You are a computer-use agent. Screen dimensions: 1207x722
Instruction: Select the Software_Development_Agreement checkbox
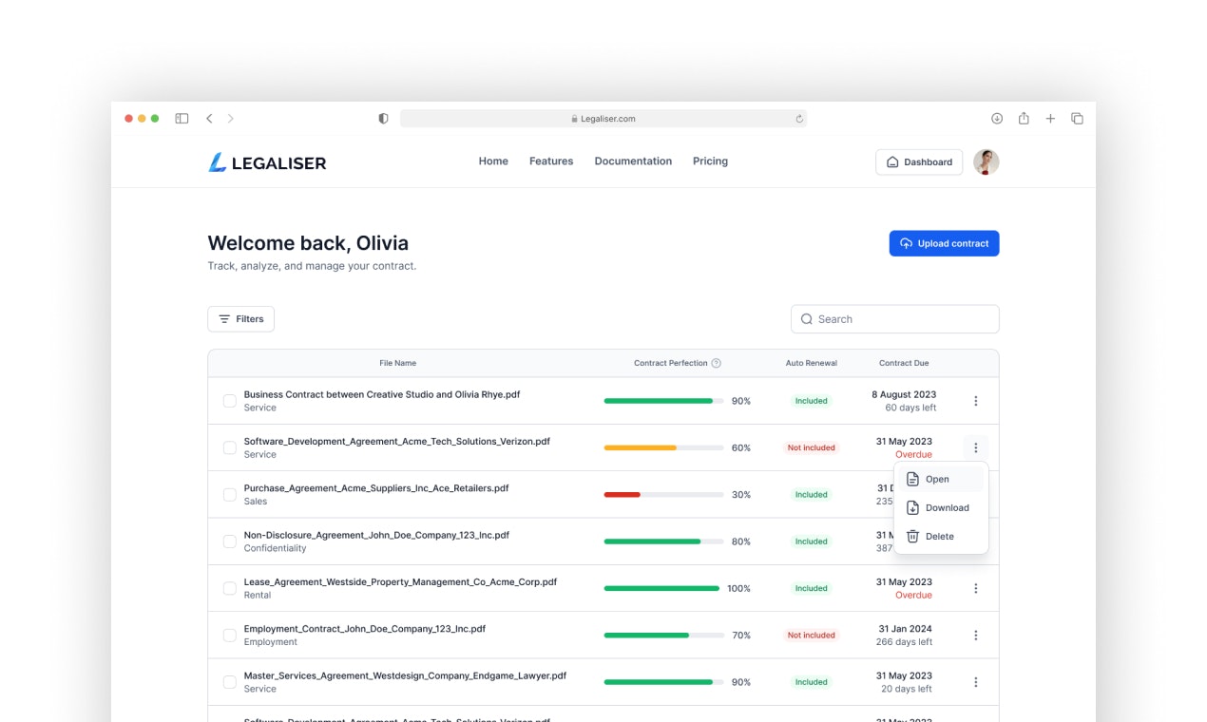[229, 447]
